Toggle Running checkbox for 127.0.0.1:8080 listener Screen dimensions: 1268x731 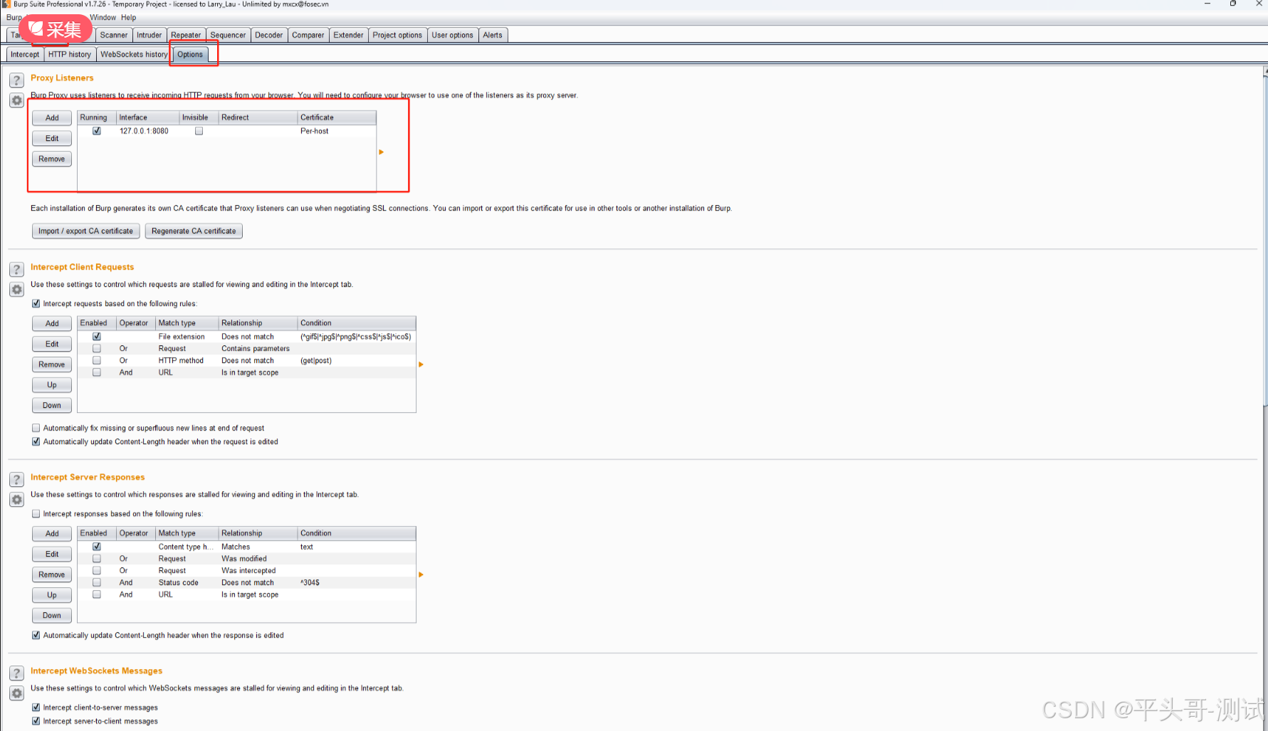tap(97, 131)
